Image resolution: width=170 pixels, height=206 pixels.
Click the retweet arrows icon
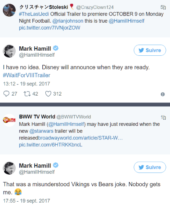[x=27, y=94]
